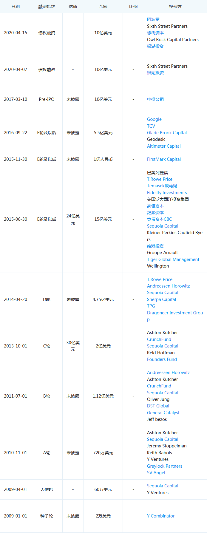207x533 pixels.
Task: Click the 融资轮次 column header
Action: tap(47, 7)
